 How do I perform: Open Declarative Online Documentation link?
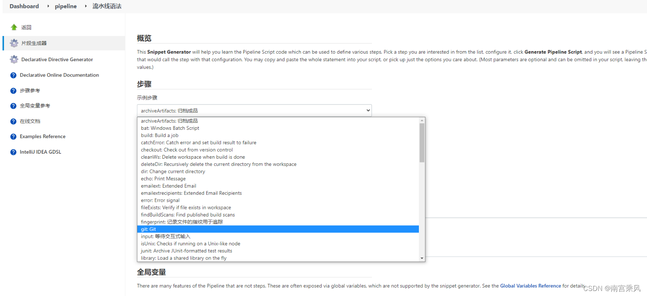pos(60,75)
